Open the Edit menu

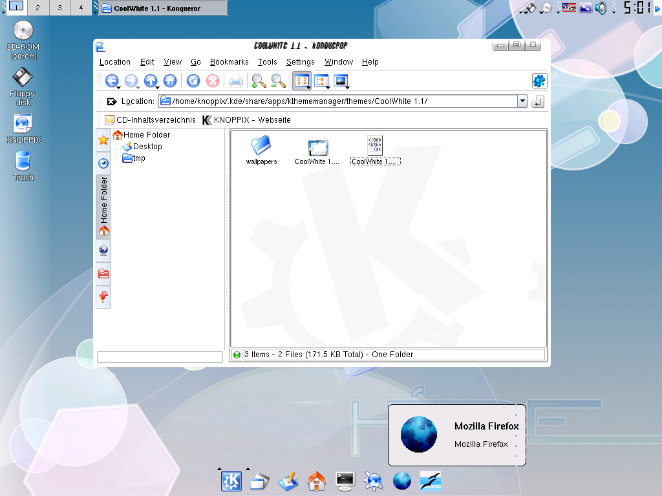click(x=147, y=62)
